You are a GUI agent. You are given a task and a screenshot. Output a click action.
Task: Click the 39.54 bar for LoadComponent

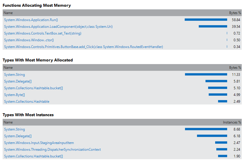[x=213, y=27]
